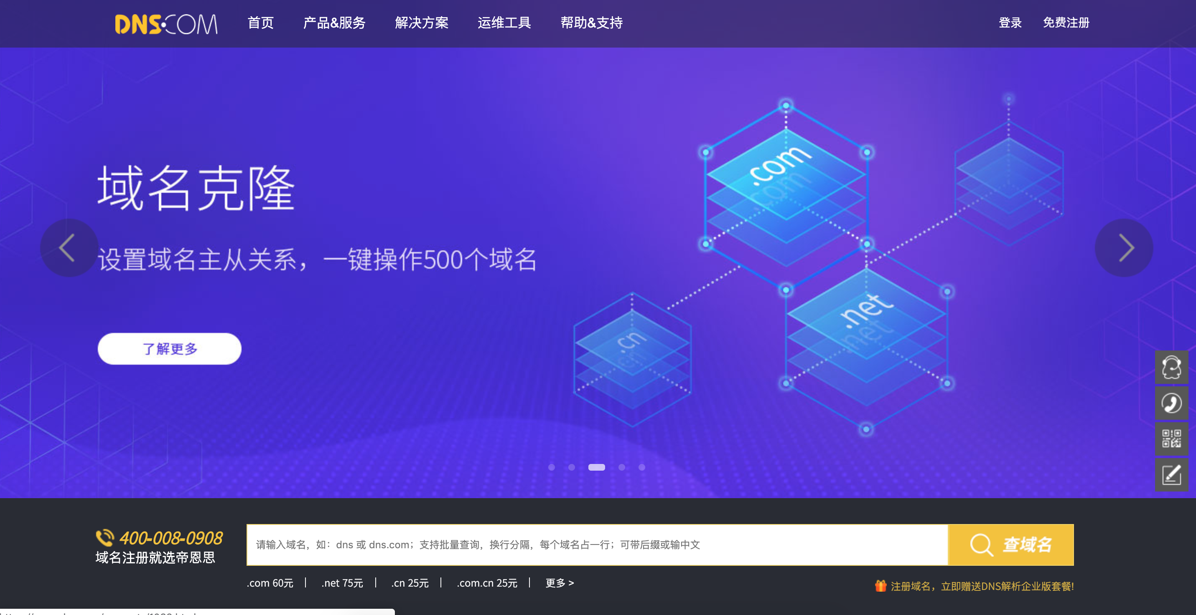This screenshot has width=1196, height=615.
Task: Click the 查域名 search button
Action: (1011, 544)
